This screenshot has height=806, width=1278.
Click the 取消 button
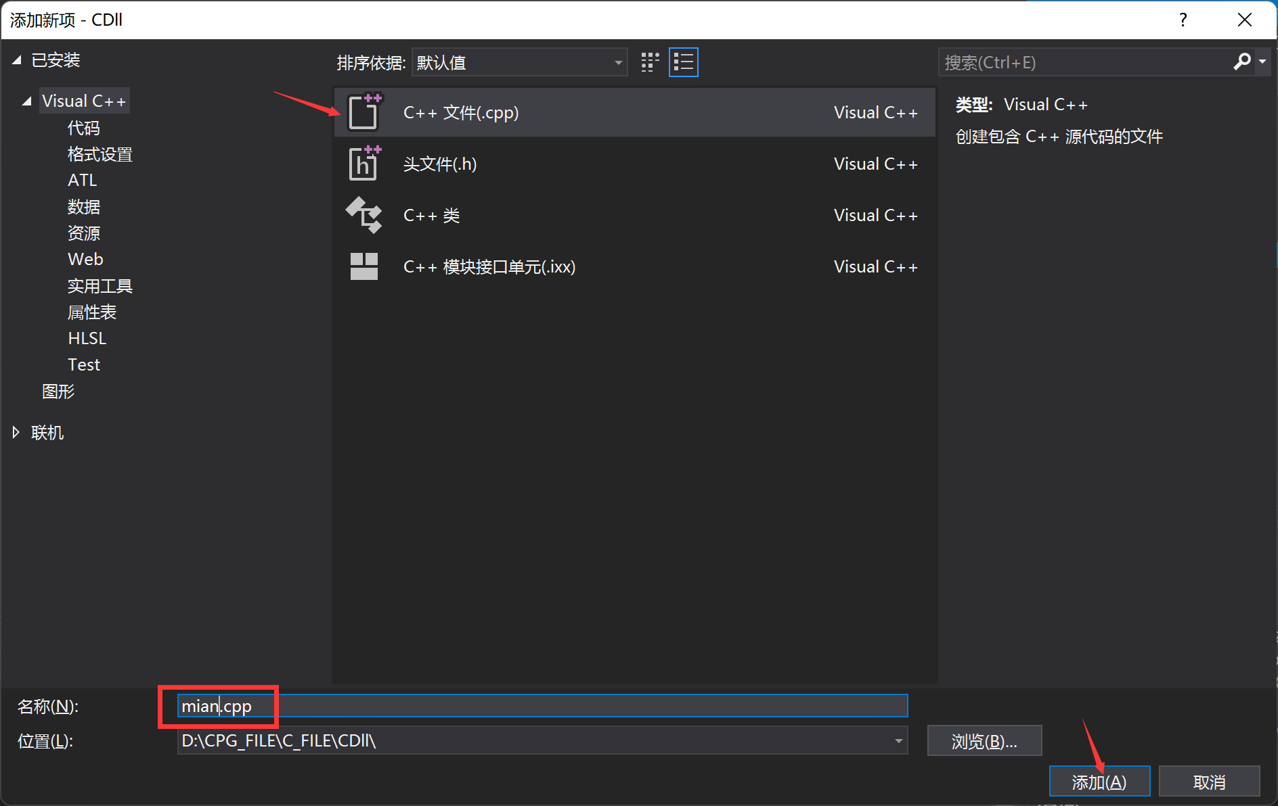(1209, 782)
